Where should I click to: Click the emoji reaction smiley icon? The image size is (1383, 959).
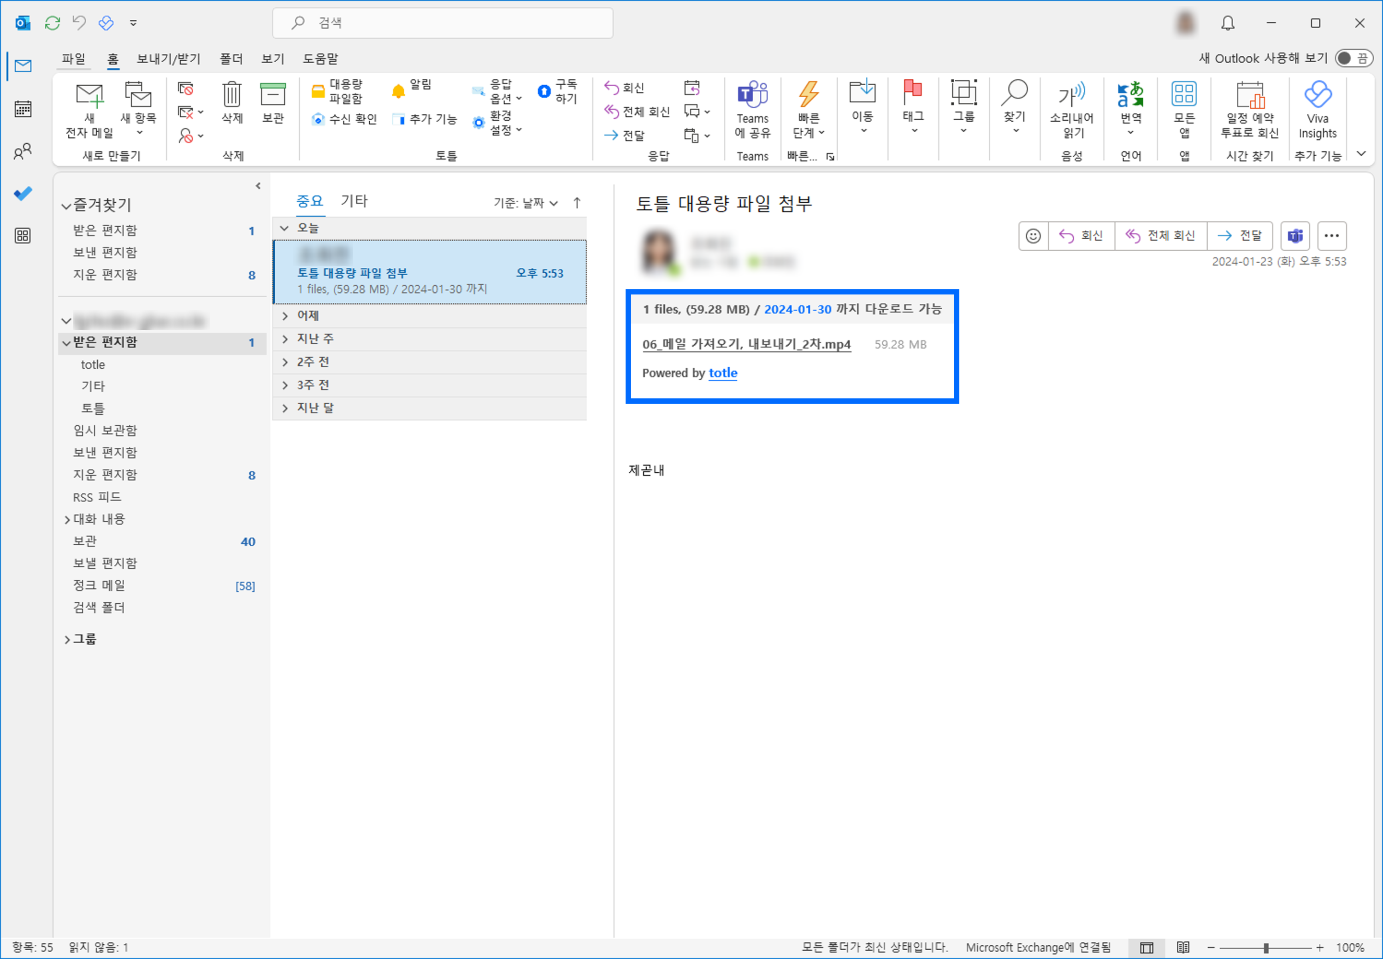(1033, 235)
